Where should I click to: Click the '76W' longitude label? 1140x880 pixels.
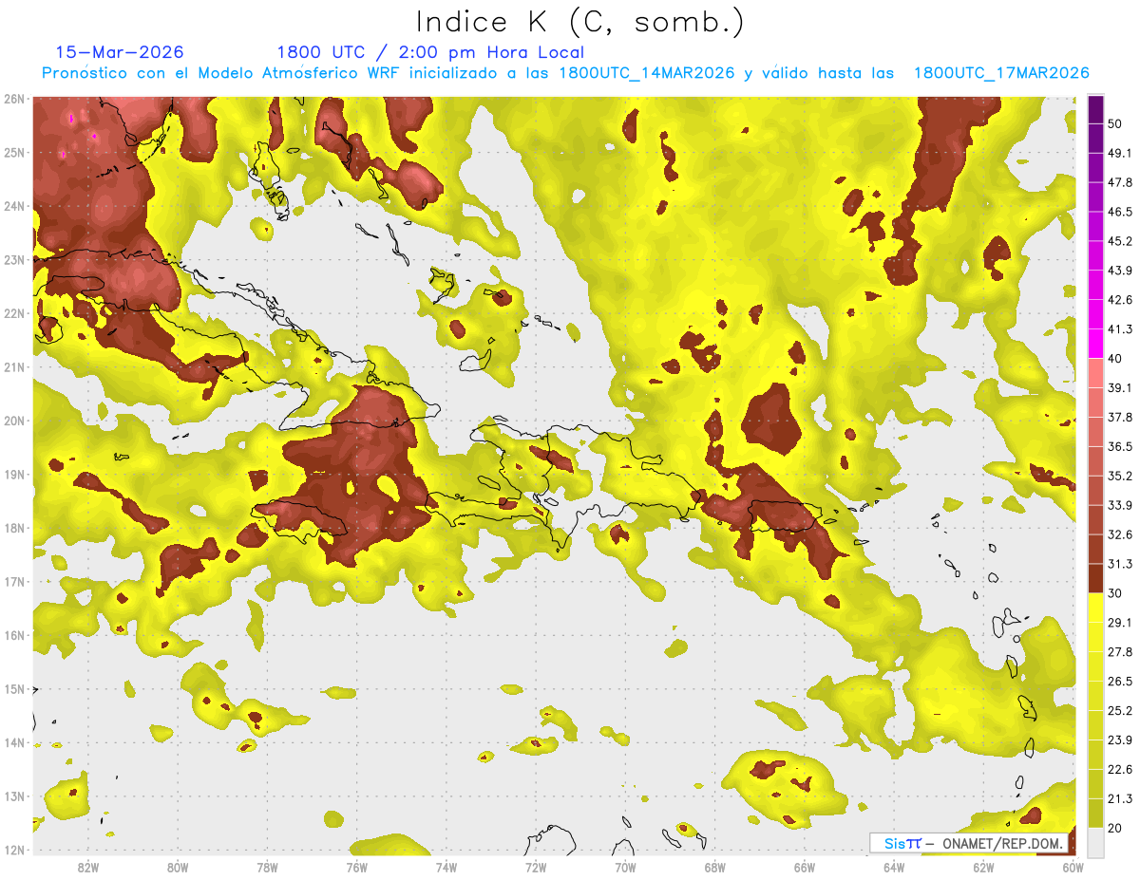[x=356, y=867]
